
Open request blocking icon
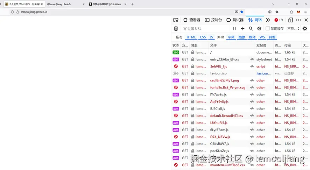[x=259, y=28]
